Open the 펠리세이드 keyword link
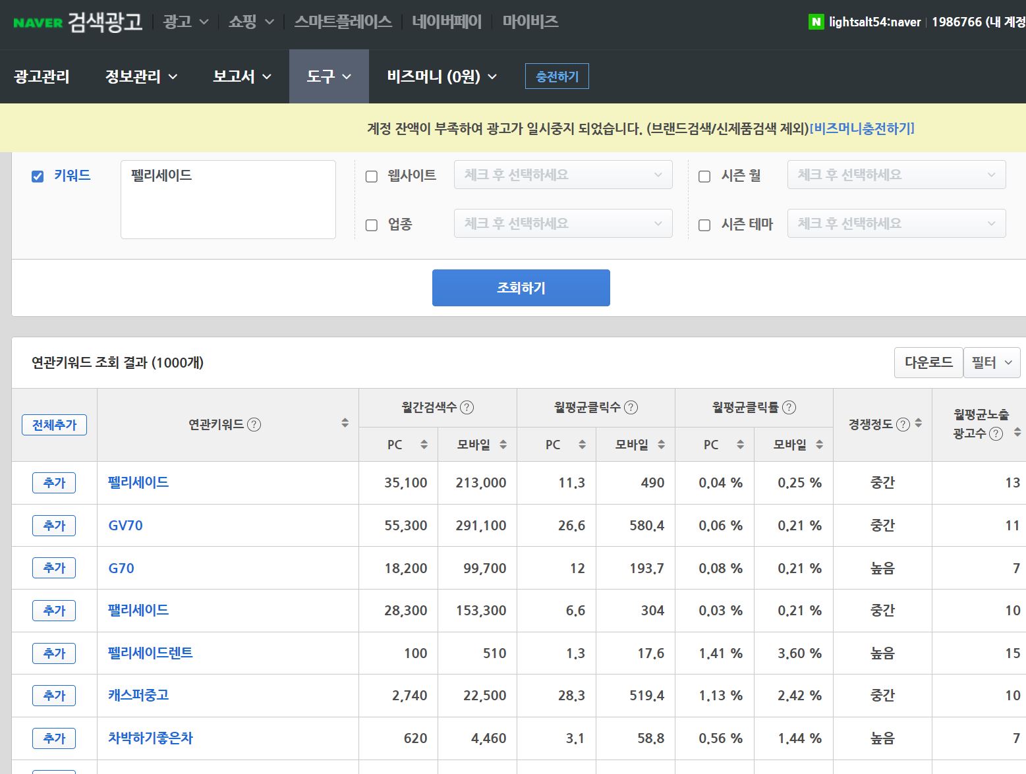 pos(138,482)
